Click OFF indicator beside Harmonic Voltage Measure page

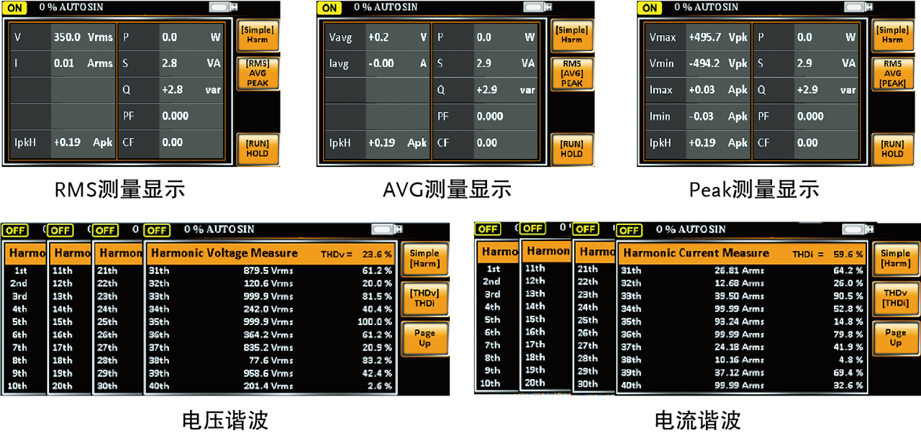coord(156,230)
